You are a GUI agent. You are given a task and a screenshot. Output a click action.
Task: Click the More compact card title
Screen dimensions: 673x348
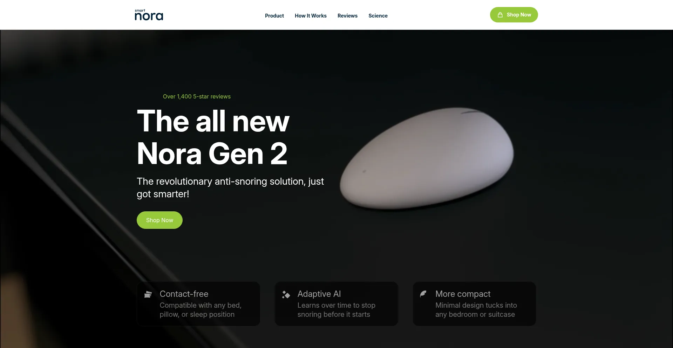coord(463,294)
